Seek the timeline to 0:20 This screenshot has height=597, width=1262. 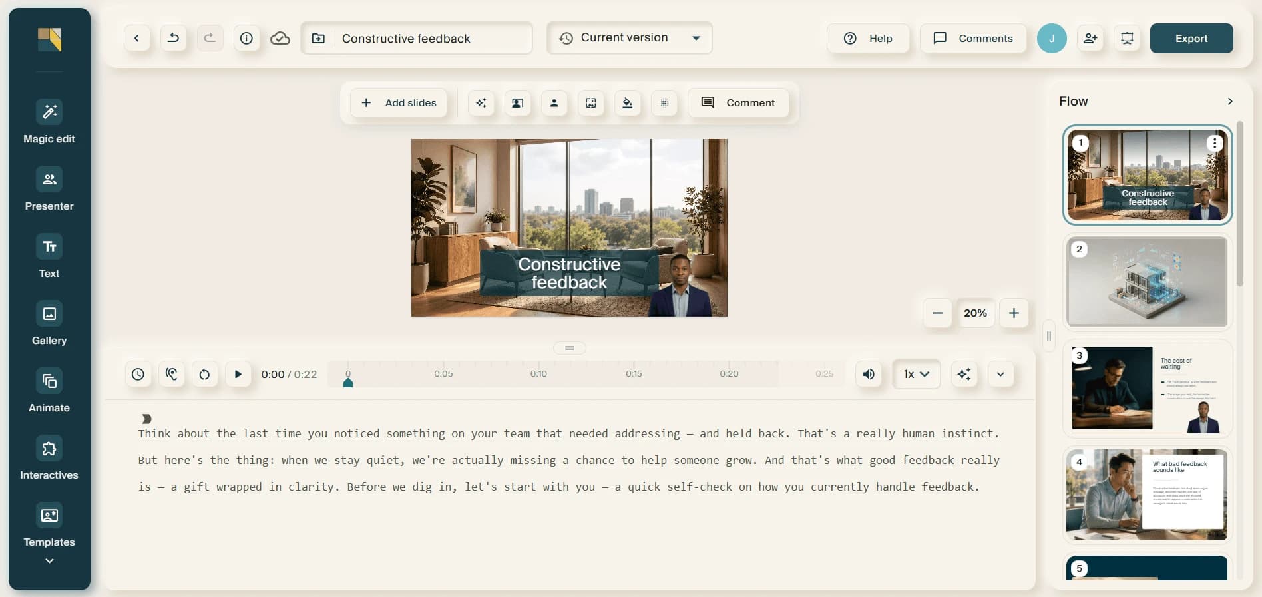[x=729, y=374]
